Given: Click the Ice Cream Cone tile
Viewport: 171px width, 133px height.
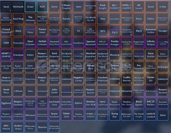Looking at the screenshot, I should point(54,103).
